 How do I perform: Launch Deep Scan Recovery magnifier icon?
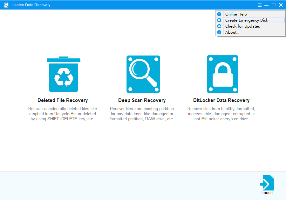(143, 74)
